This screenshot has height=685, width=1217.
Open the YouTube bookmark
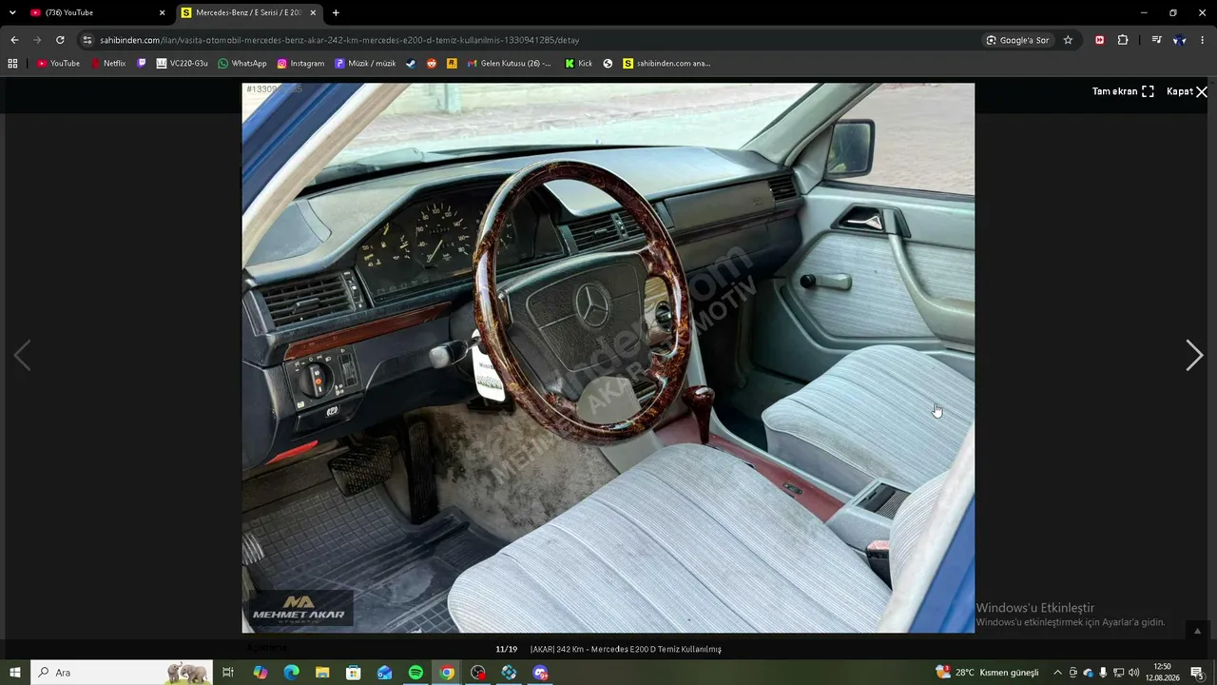pos(58,64)
